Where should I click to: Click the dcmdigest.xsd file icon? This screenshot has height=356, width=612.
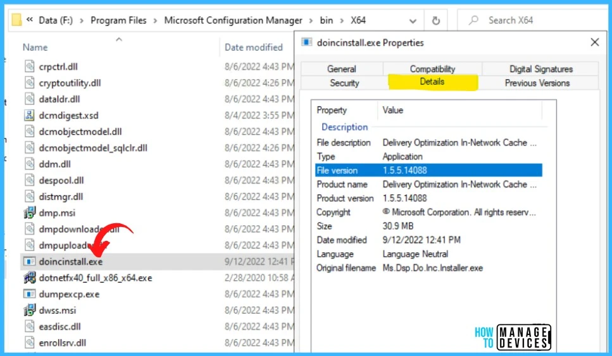30,116
